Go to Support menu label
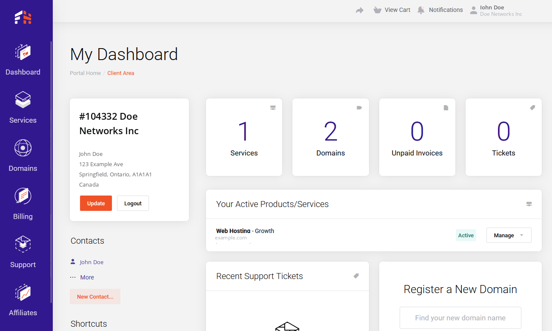Image resolution: width=552 pixels, height=331 pixels. click(23, 265)
